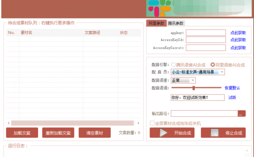Select 腾讯语音AI合成 radio button
This screenshot has height=157, width=254.
(x=173, y=65)
